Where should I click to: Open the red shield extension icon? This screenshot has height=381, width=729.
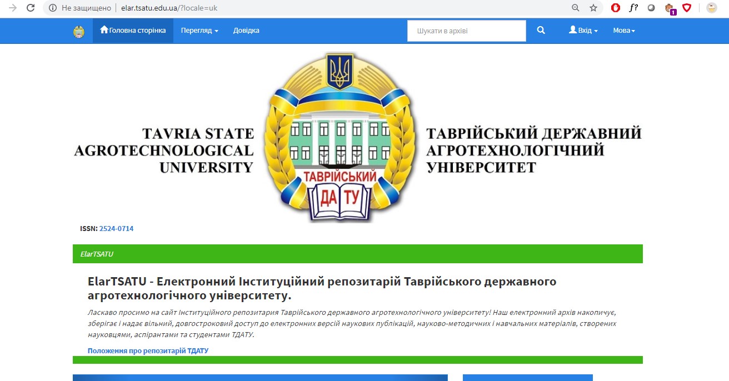tap(687, 8)
